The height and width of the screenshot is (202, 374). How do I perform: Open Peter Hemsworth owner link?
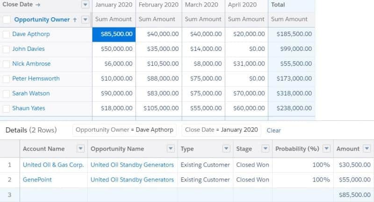[36, 79]
